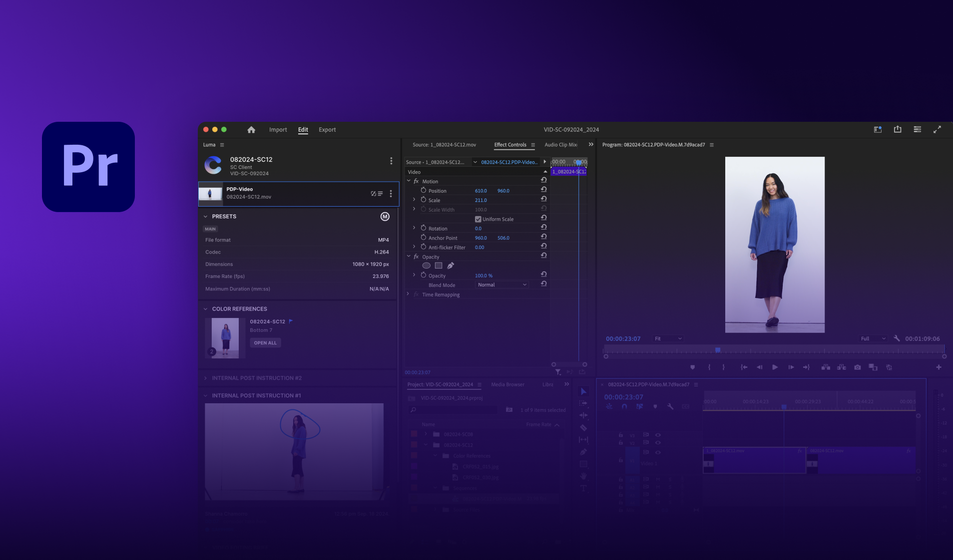Go to the Home screen icon
Viewport: 953px width, 560px height.
[x=251, y=130]
